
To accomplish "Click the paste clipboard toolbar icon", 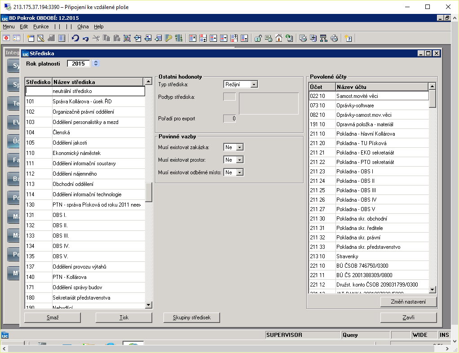I will [x=117, y=38].
